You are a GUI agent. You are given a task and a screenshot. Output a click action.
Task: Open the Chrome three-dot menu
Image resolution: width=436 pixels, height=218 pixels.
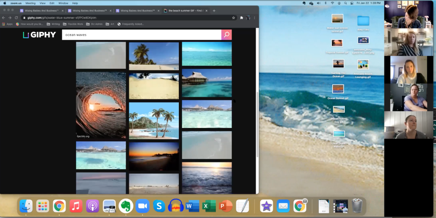click(255, 18)
